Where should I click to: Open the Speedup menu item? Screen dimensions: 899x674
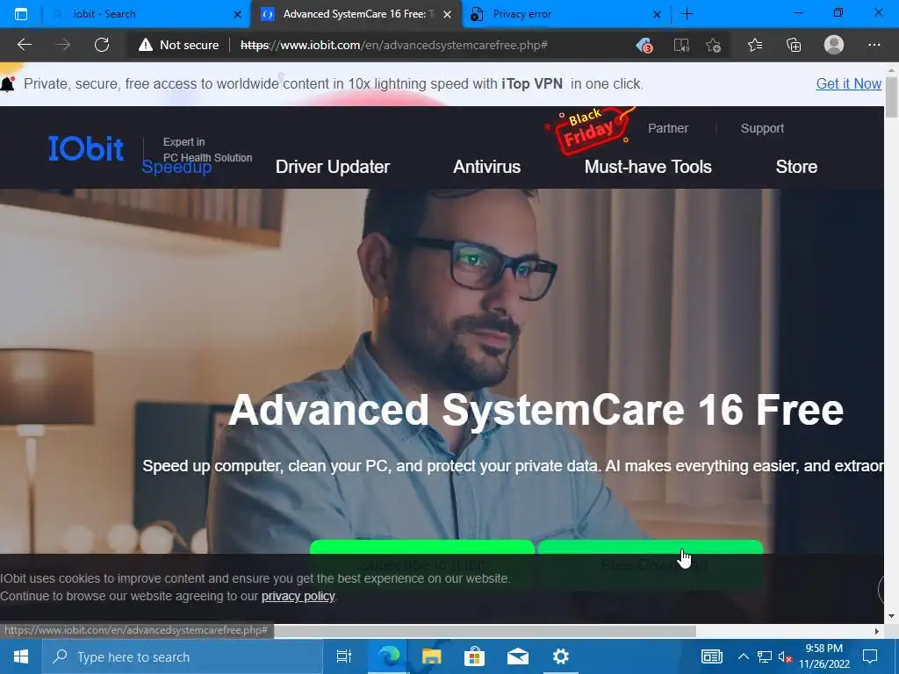[176, 167]
